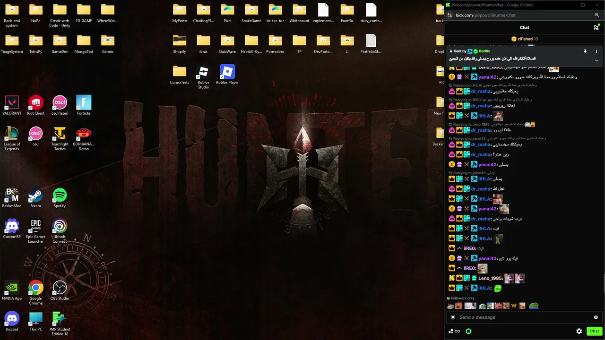Select the Fortnite desktop shortcut
Viewport: 605px width, 340px height.
84,105
